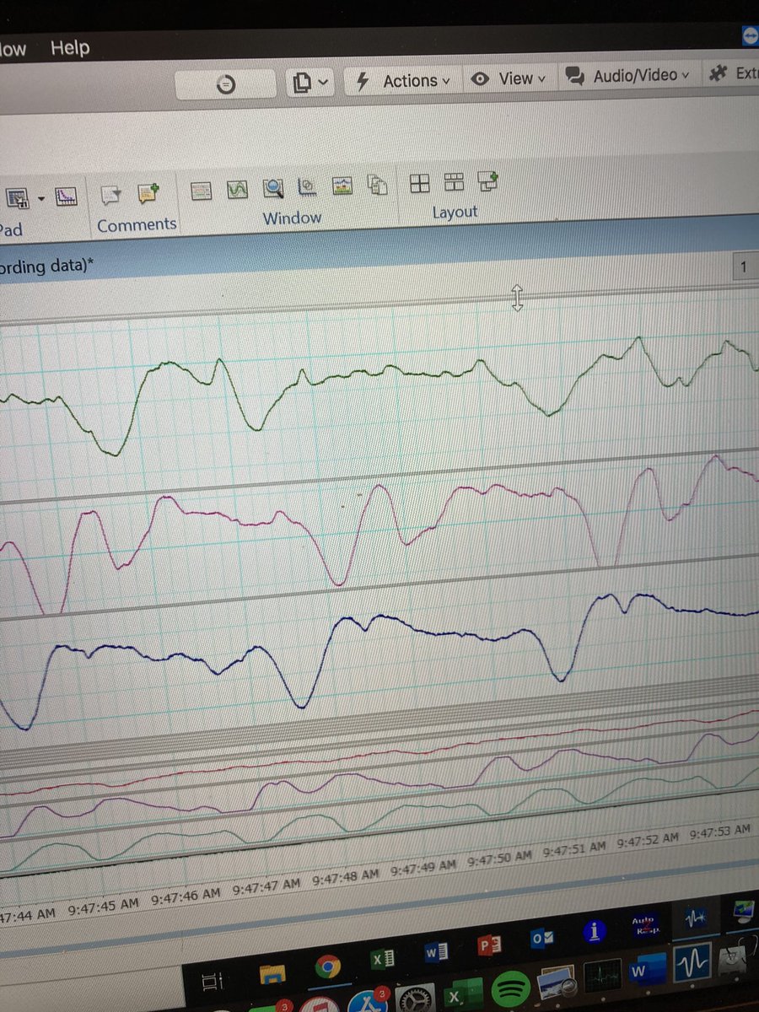
Task: Select the four-pane tile Layout icon
Action: [x=420, y=183]
